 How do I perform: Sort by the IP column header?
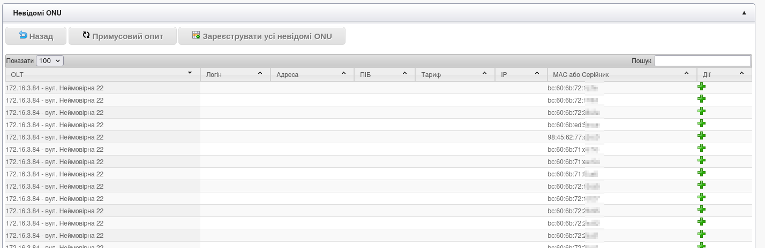[x=520, y=75]
